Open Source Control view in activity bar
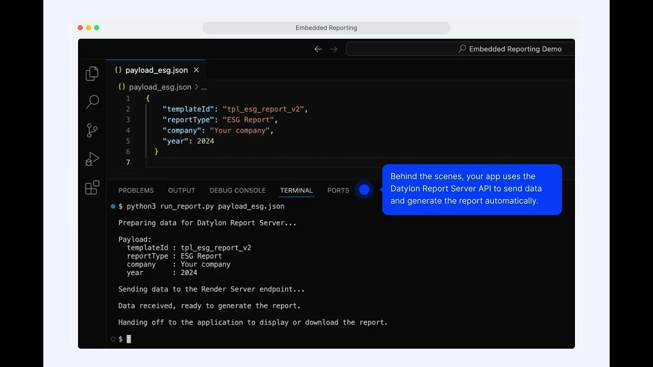The image size is (653, 367). click(x=92, y=130)
